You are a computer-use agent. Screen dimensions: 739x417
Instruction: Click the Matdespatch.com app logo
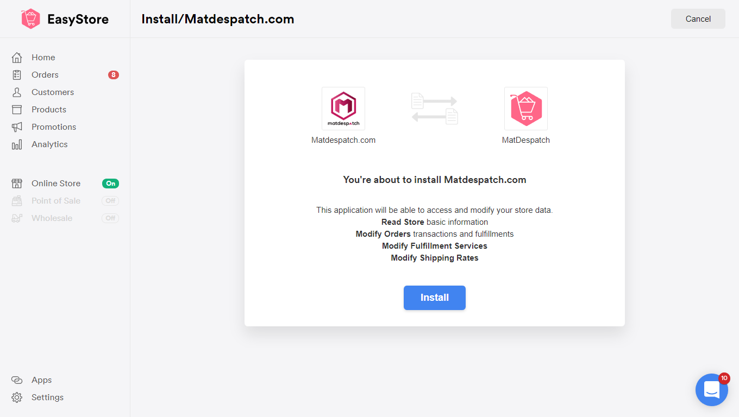[x=343, y=109]
